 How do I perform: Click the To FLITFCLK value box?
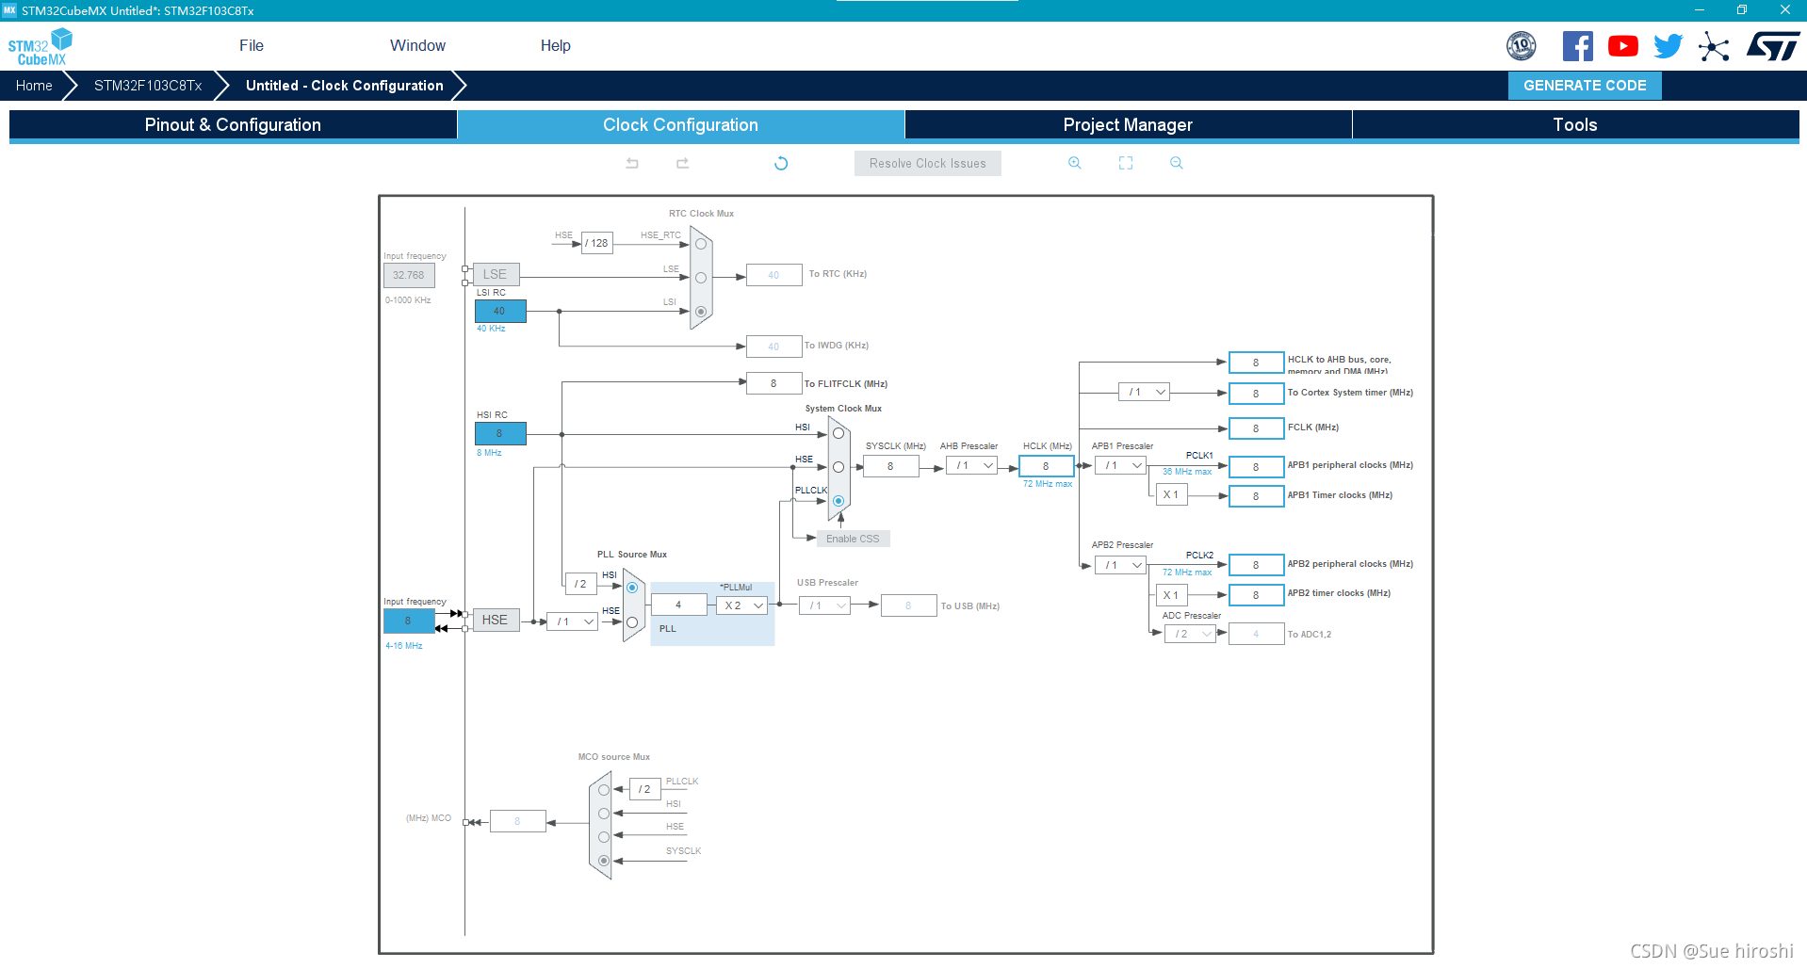click(x=773, y=383)
